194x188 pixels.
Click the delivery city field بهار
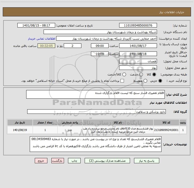(138, 68)
